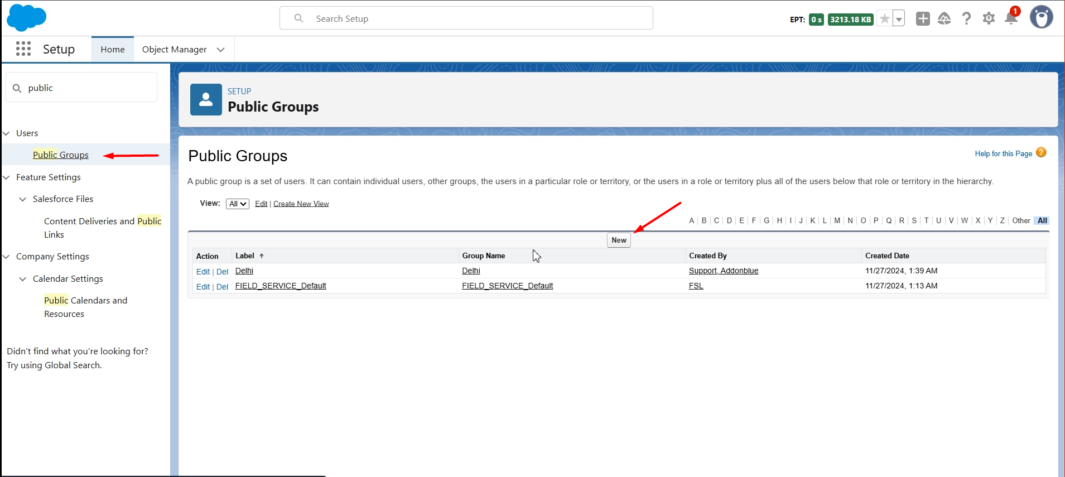Image resolution: width=1065 pixels, height=477 pixels.
Task: Sort by the Created By column header
Action: click(x=708, y=256)
